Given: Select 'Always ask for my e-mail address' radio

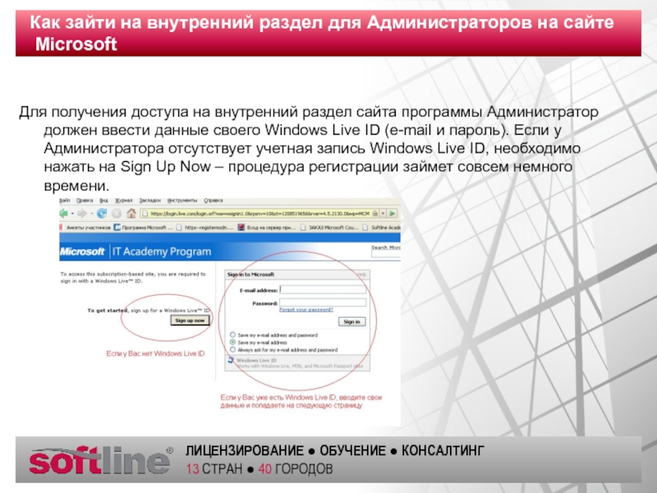Looking at the screenshot, I should pos(232,349).
